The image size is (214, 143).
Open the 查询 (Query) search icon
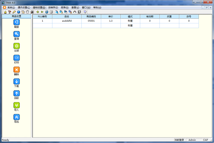tap(17, 34)
